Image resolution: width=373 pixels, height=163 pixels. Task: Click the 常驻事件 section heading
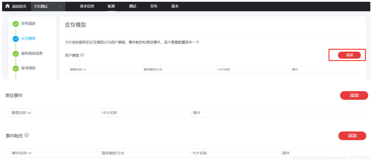(x=14, y=96)
